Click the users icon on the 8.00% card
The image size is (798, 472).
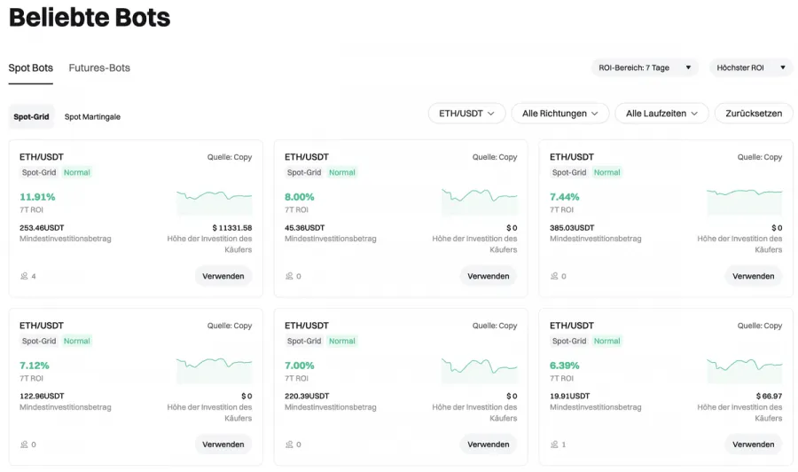click(x=289, y=276)
